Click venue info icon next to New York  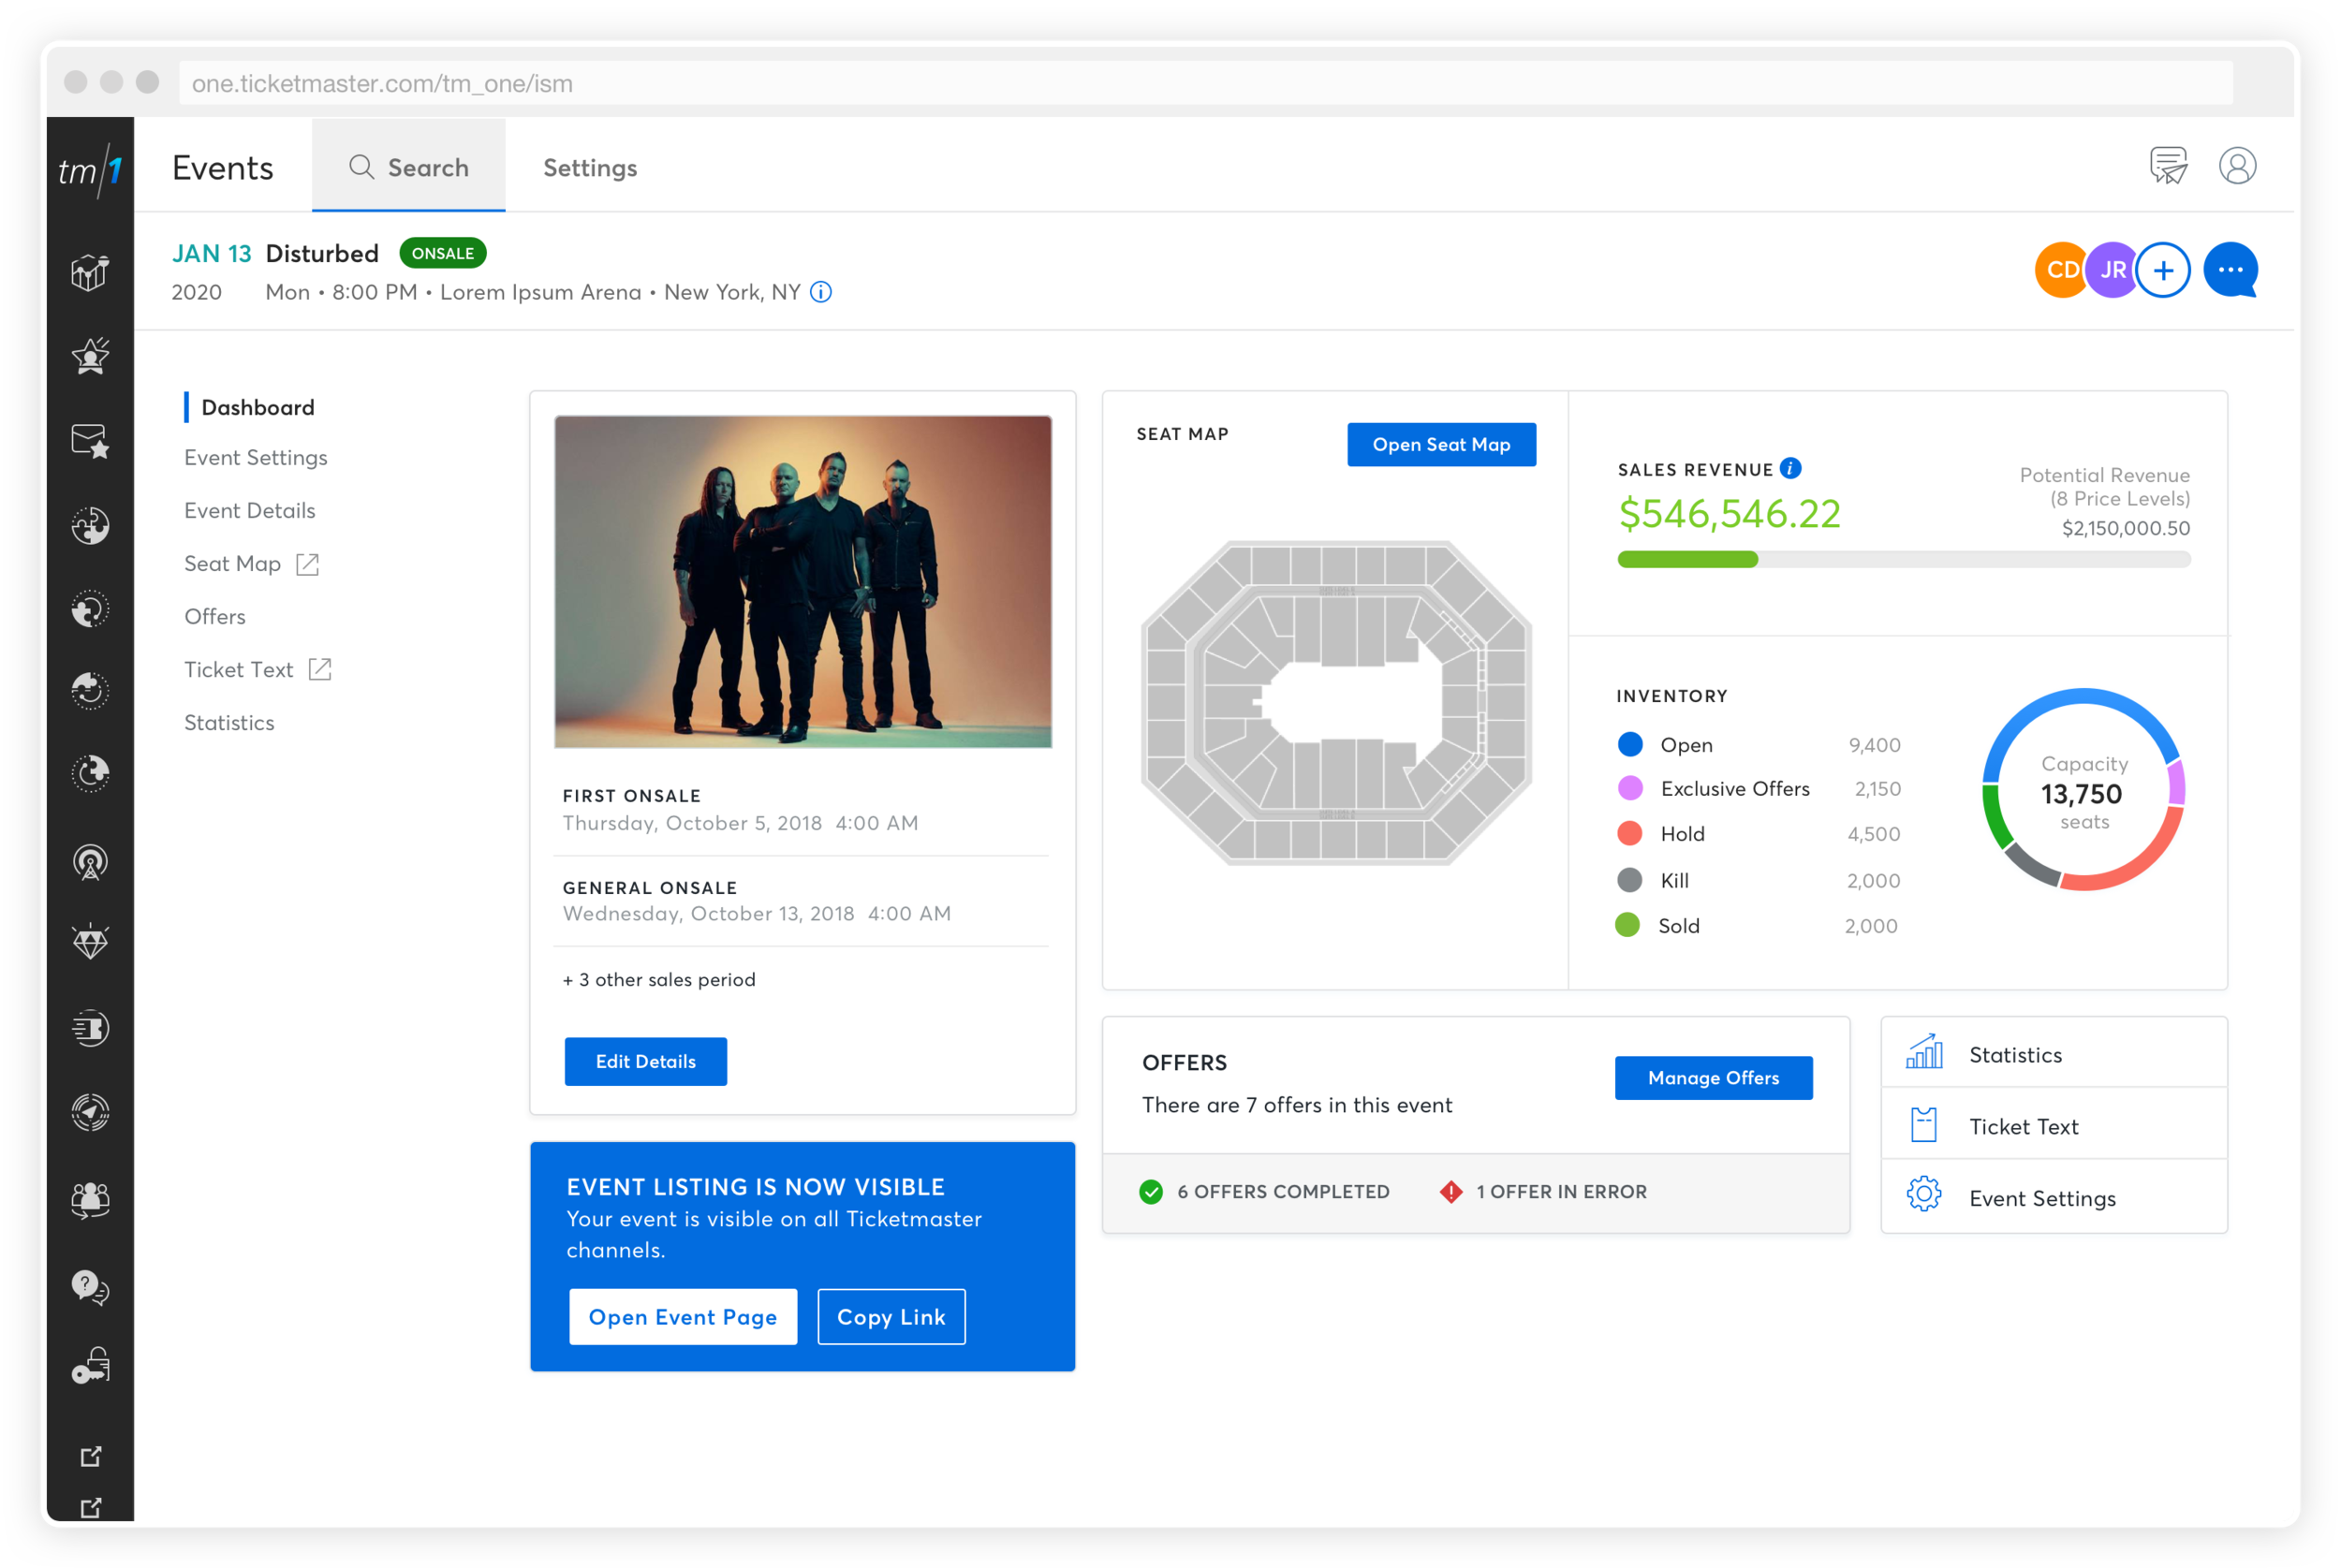point(821,292)
